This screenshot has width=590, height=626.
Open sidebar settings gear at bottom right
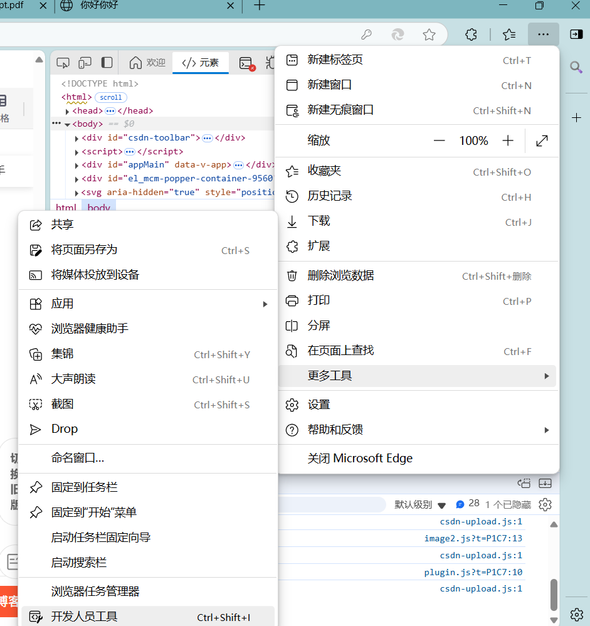coord(576,615)
